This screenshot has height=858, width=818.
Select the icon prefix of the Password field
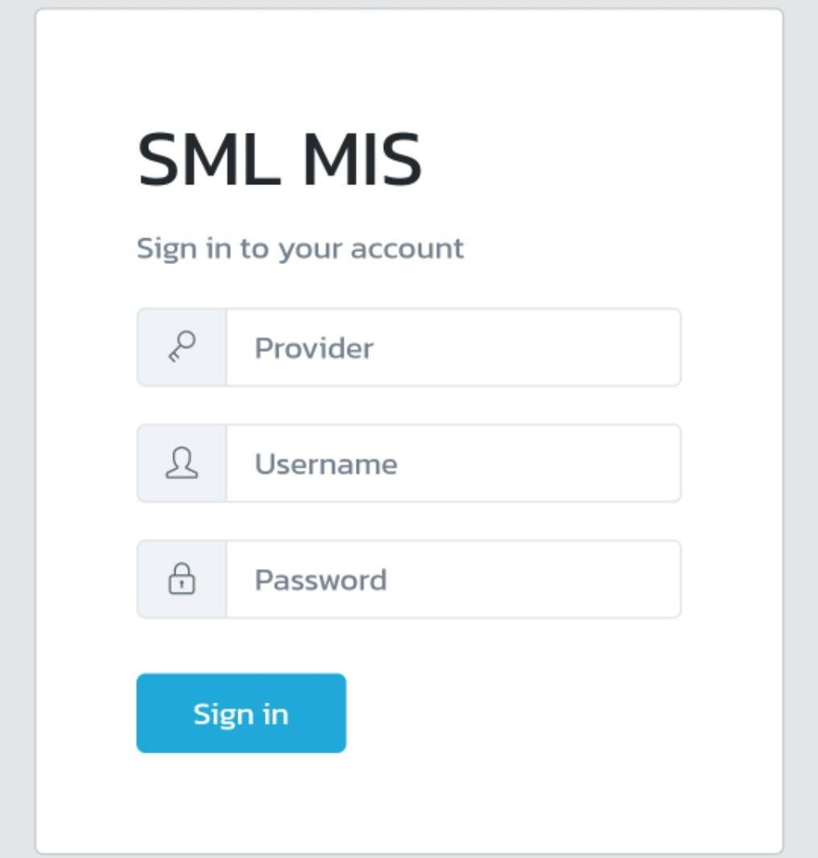coord(182,580)
